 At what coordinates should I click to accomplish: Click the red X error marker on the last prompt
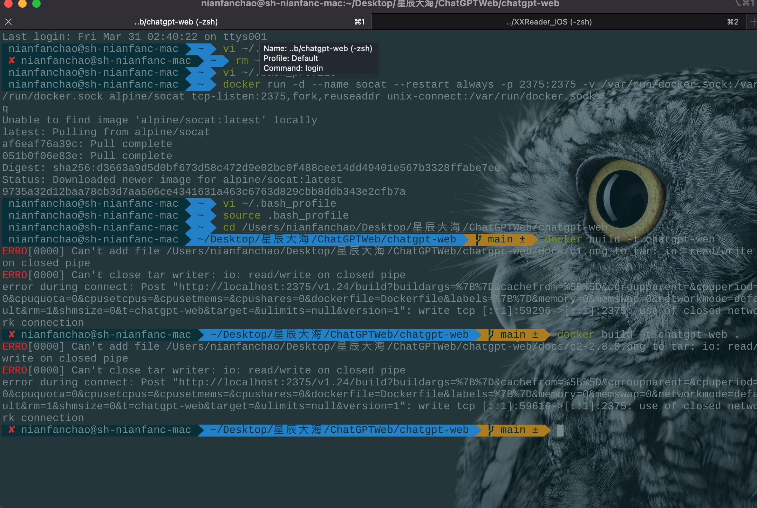(12, 430)
